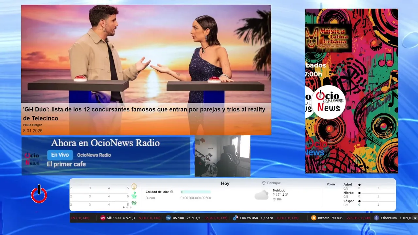Click the 'Nublado' weather condition text
This screenshot has height=235, width=418.
[279, 190]
